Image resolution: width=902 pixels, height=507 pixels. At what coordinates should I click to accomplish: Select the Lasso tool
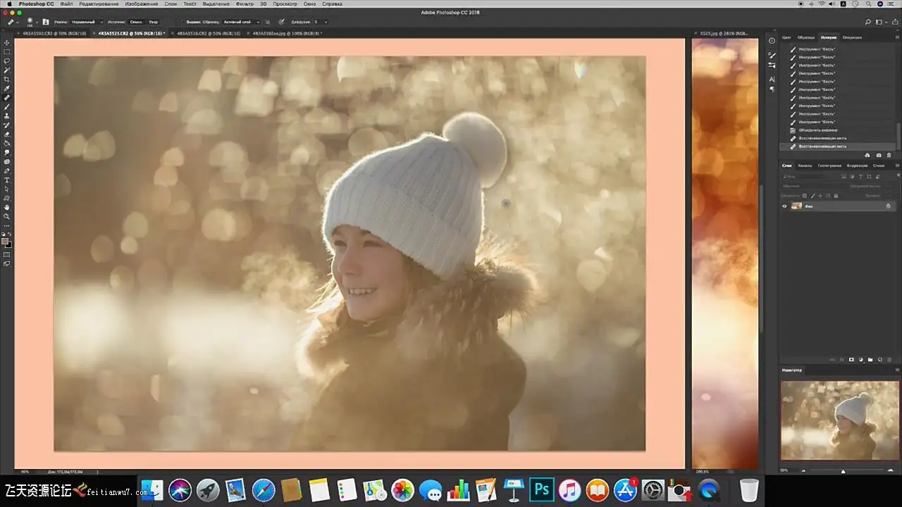click(7, 61)
